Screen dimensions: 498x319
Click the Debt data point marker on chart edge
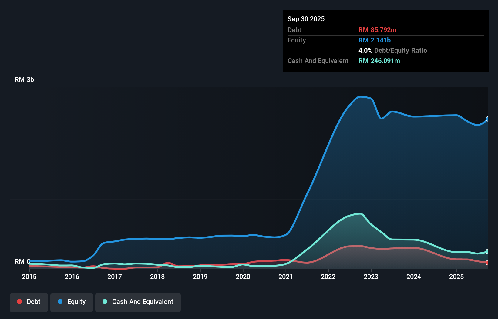point(488,263)
